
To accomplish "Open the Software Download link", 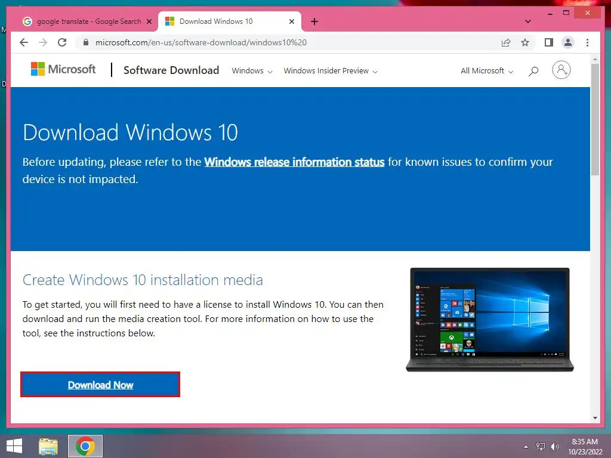I will [171, 70].
